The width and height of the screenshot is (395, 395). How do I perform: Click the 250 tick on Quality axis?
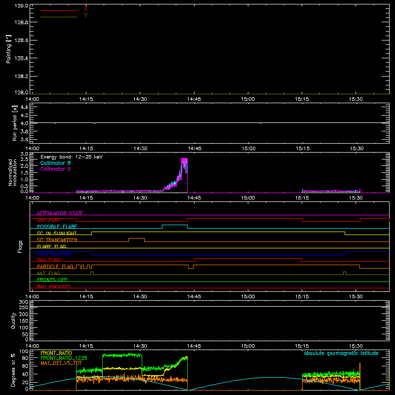pos(24,307)
